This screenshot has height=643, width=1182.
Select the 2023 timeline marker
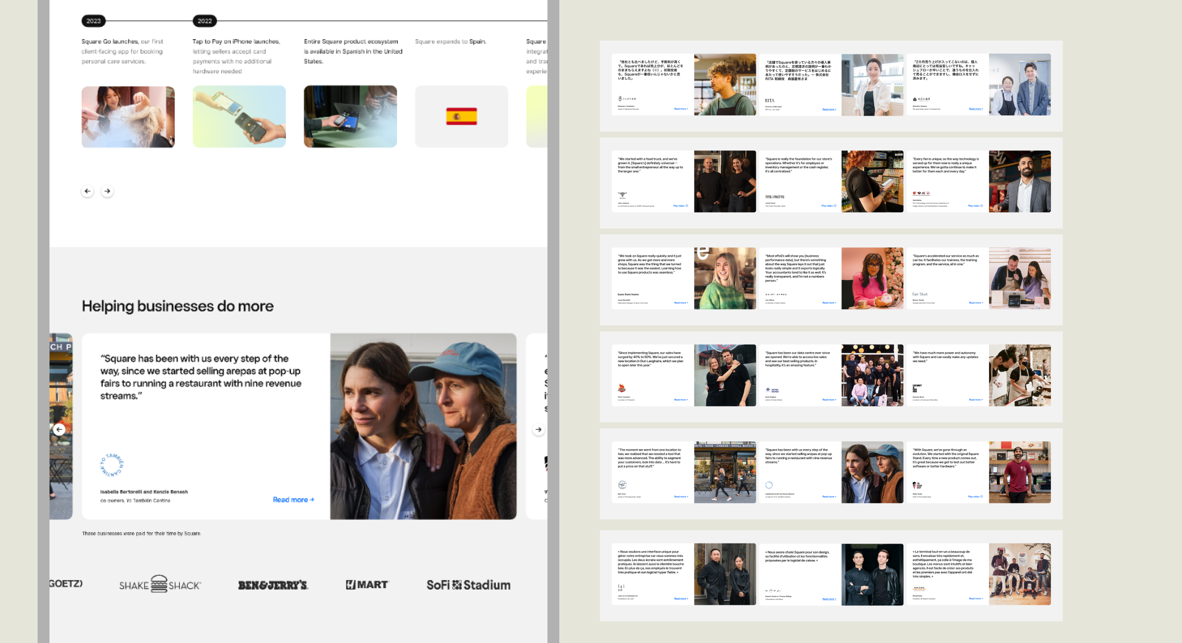click(x=94, y=21)
